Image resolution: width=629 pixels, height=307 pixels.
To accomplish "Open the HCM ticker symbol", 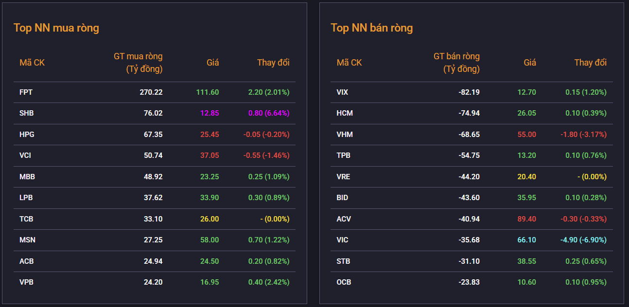I will (345, 113).
